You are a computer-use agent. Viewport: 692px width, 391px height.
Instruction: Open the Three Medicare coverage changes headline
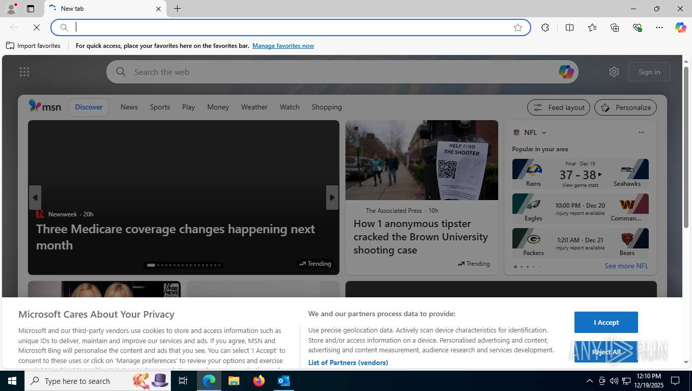click(176, 237)
